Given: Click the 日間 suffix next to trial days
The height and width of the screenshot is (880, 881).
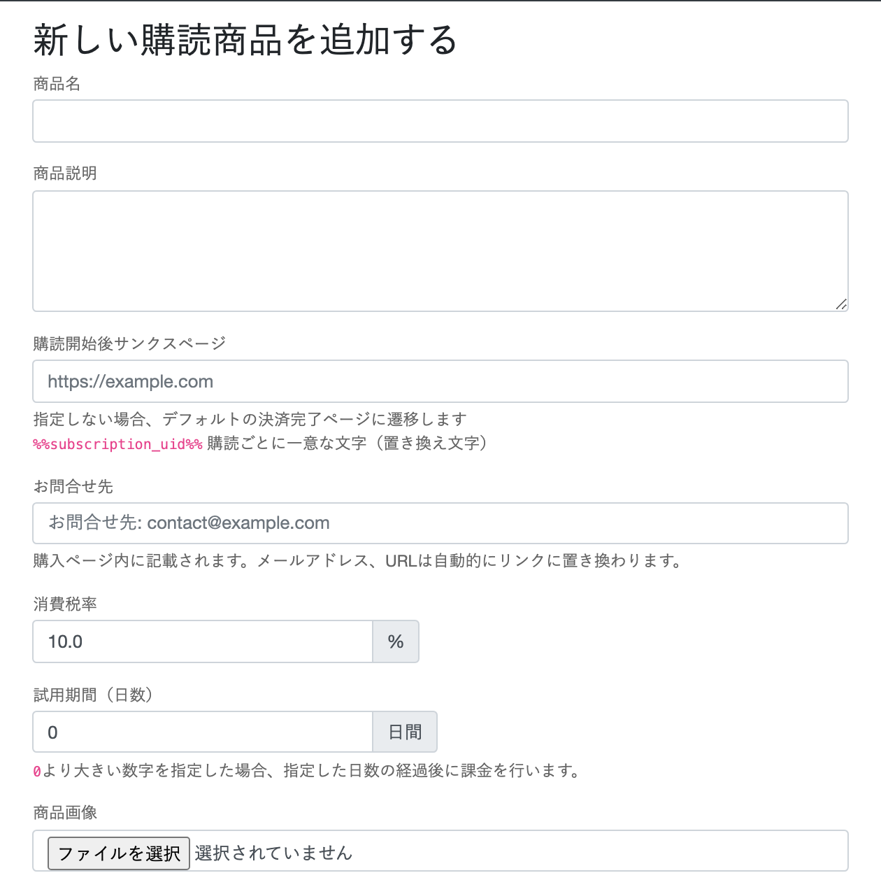Looking at the screenshot, I should pyautogui.click(x=405, y=732).
